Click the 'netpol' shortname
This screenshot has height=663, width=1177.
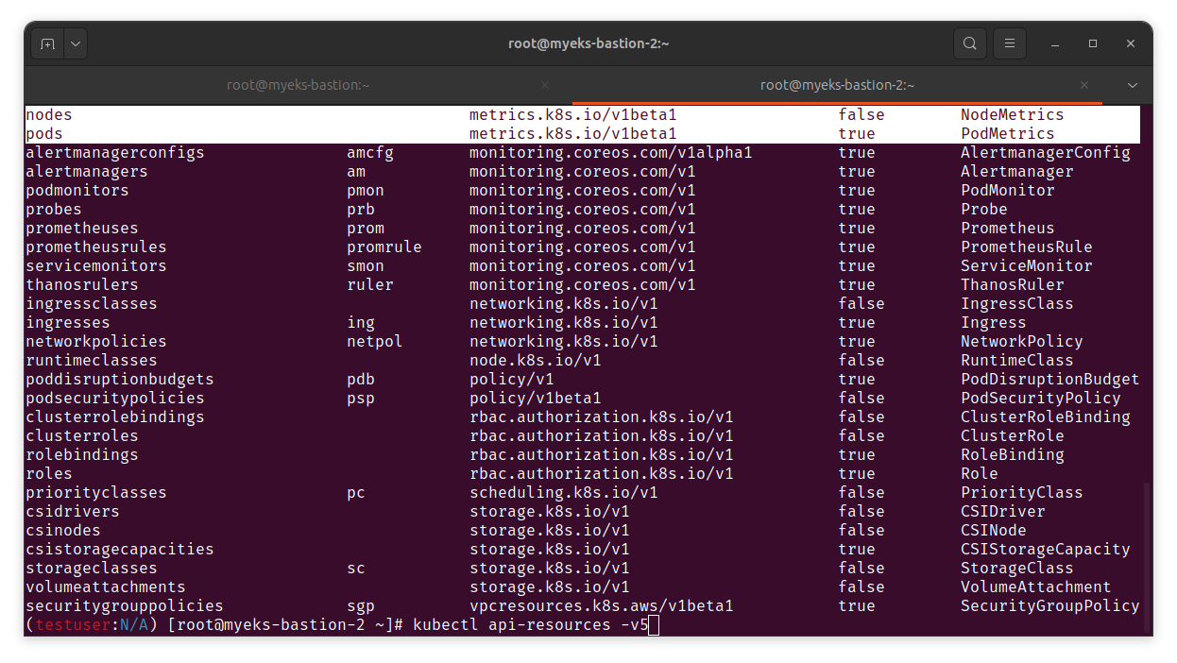[x=375, y=341]
